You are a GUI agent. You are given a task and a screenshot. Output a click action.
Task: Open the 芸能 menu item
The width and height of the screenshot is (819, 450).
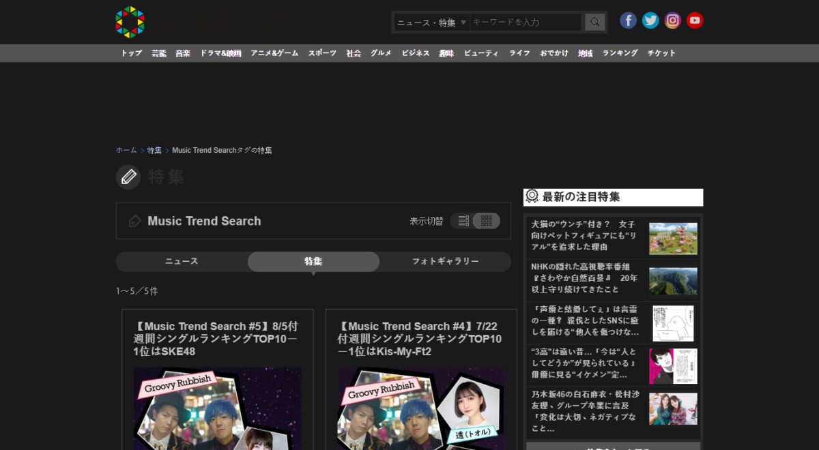pos(159,53)
